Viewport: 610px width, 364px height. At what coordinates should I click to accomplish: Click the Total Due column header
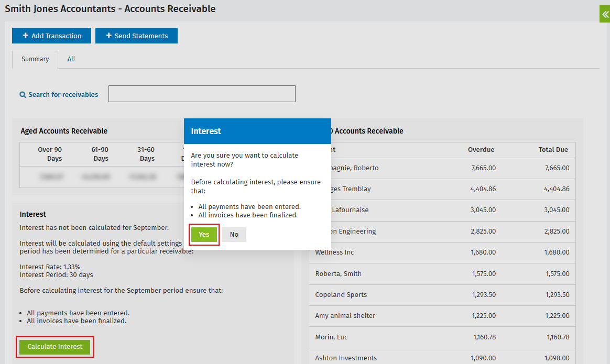click(553, 150)
